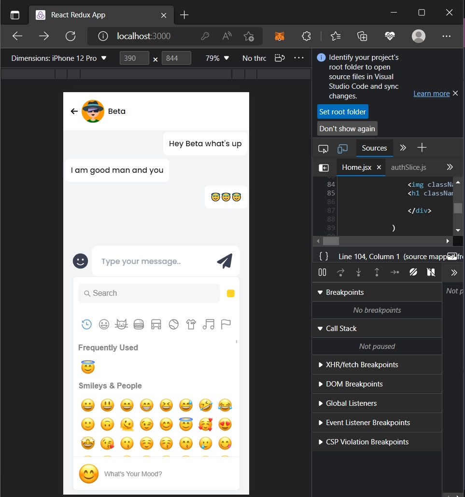Viewport: 465px width, 497px height.
Task: Activate inspect element picker tool
Action: 323,148
